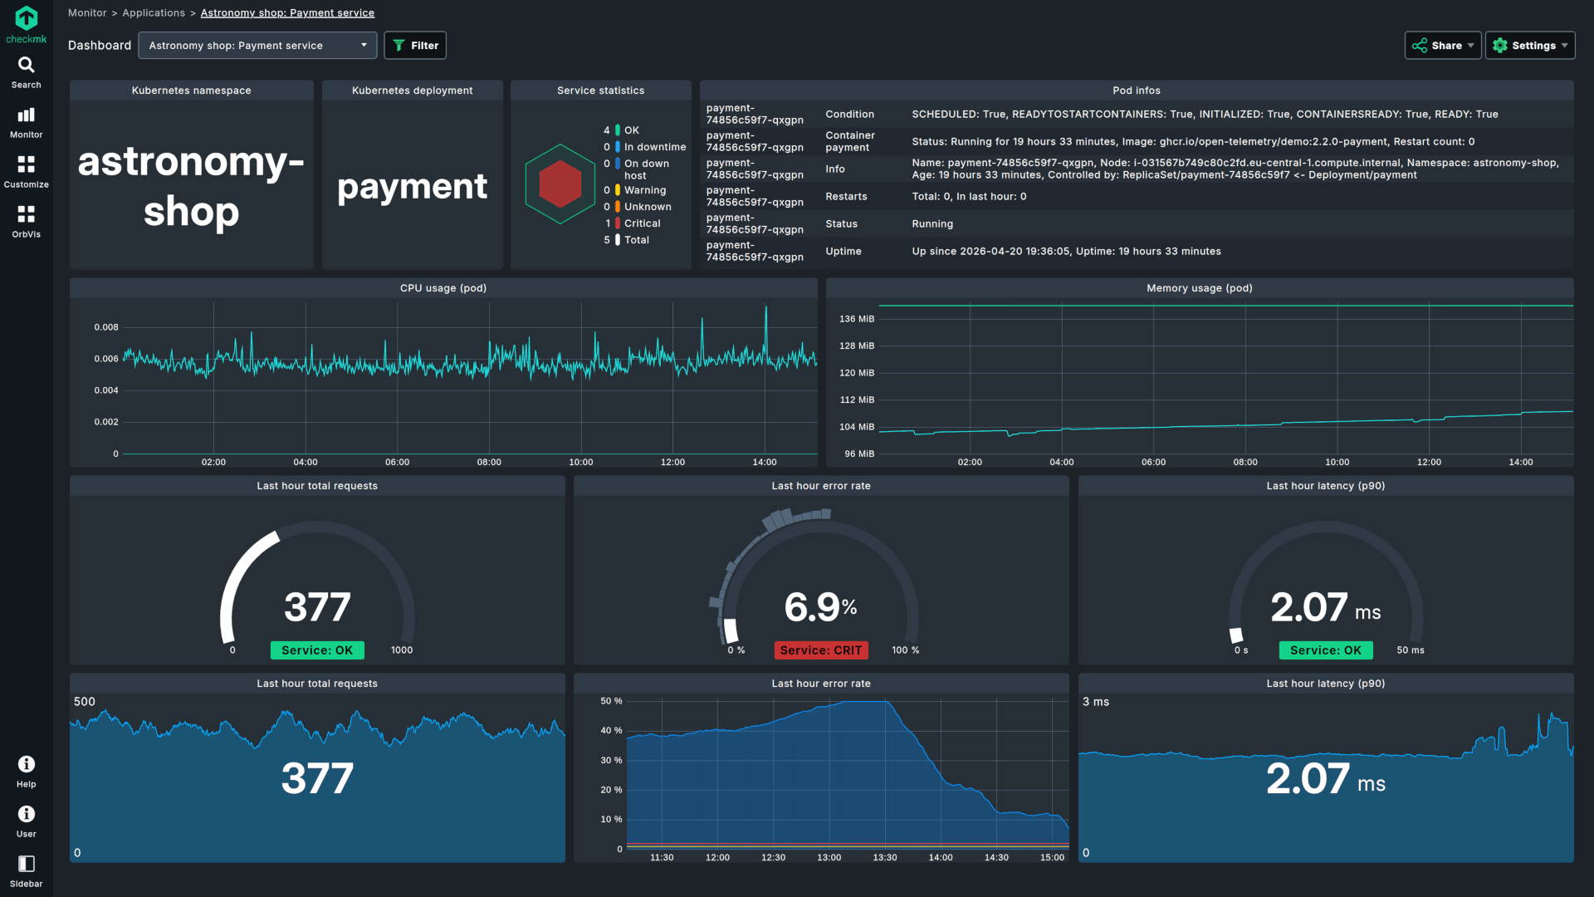Click the Service: OK badge under 377

317,650
